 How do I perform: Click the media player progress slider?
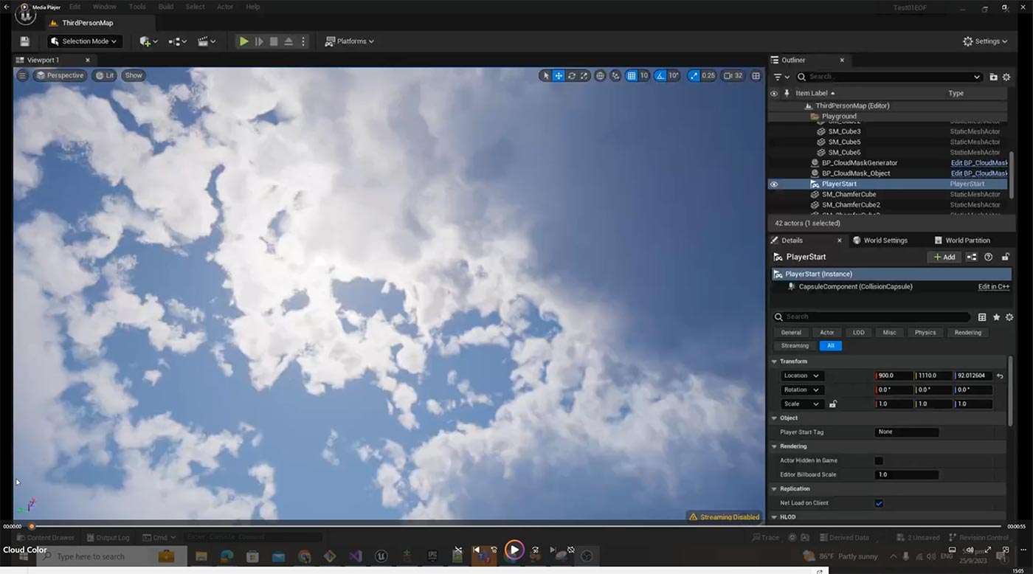coord(516,526)
